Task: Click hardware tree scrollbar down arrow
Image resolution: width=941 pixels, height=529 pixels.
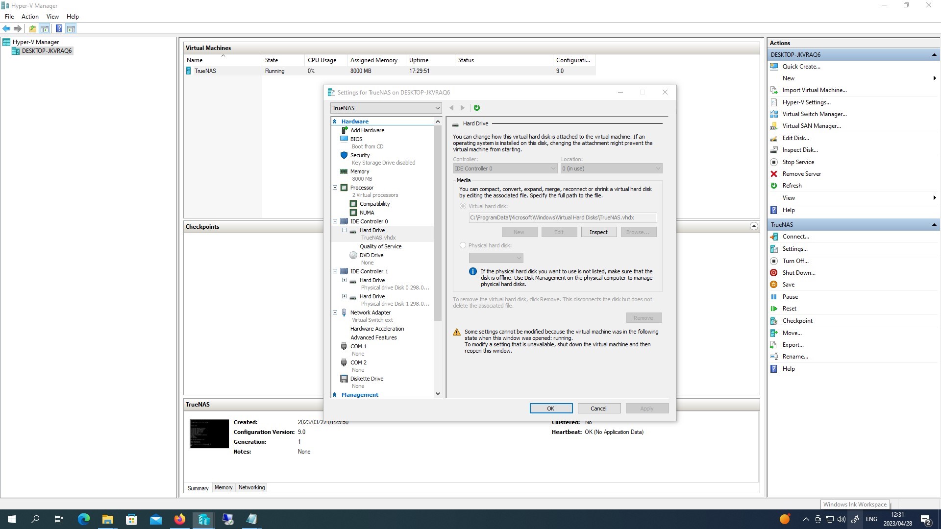Action: [x=438, y=394]
